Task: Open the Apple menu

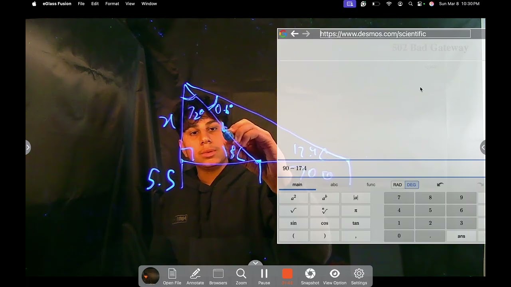Action: pyautogui.click(x=34, y=4)
